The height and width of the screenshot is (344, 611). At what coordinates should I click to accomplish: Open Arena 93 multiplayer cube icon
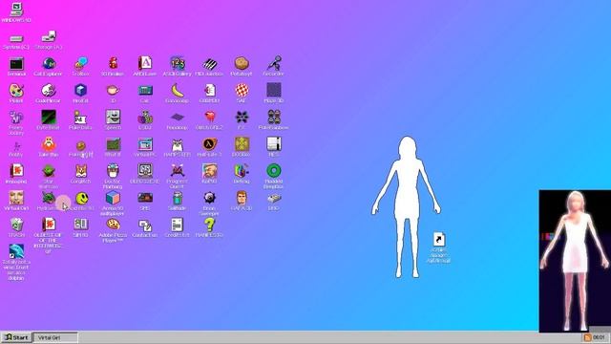(x=113, y=198)
